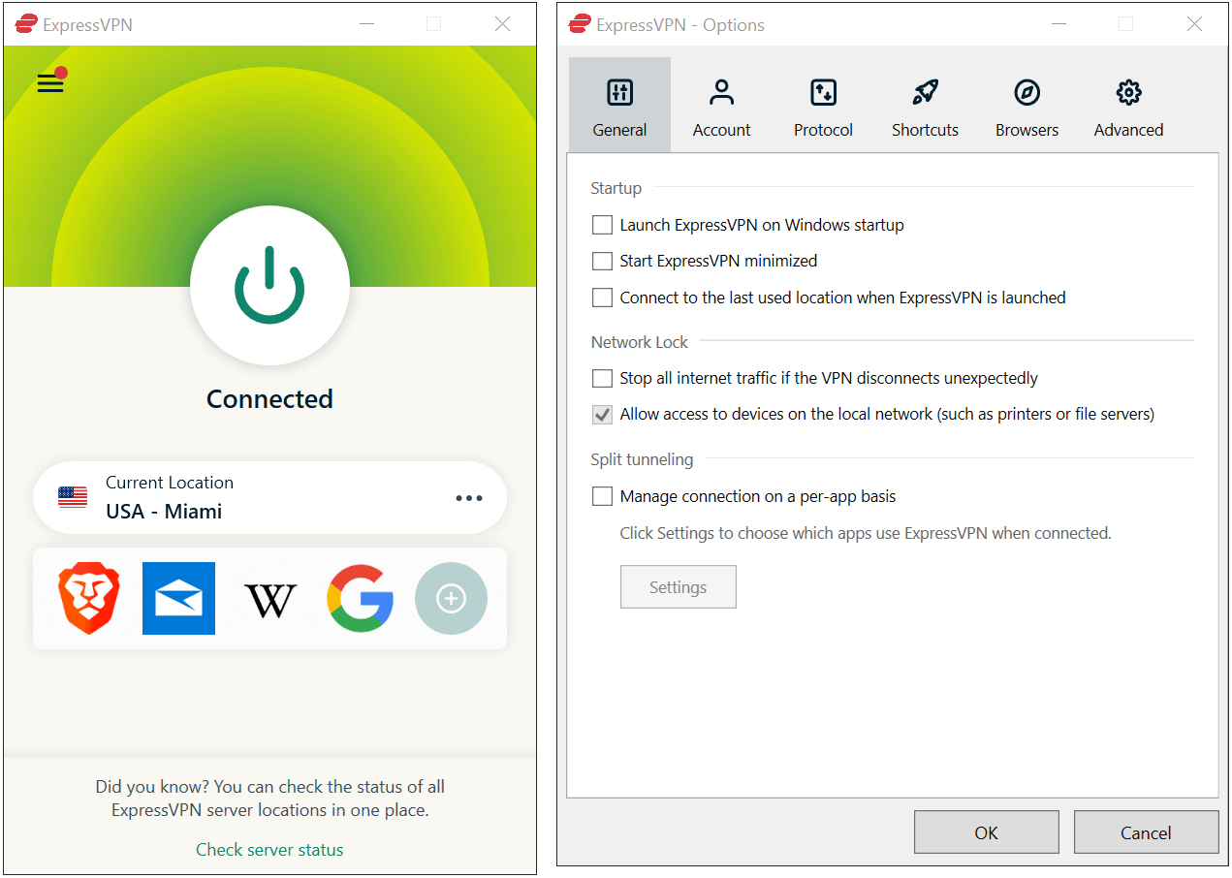The image size is (1232, 878).
Task: Open the Brave browser shortcut
Action: [x=89, y=599]
